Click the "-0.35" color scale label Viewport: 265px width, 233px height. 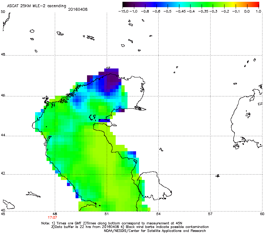pos(203,11)
